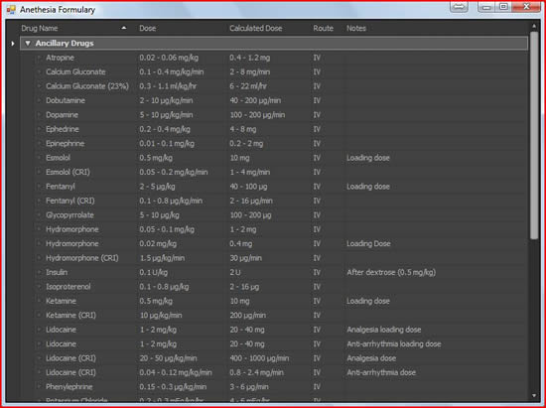Expand the Insulin row
This screenshot has width=546, height=408.
tap(39, 272)
